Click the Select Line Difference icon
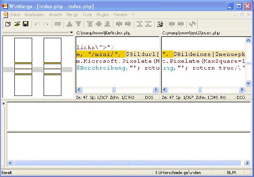 (58, 24)
